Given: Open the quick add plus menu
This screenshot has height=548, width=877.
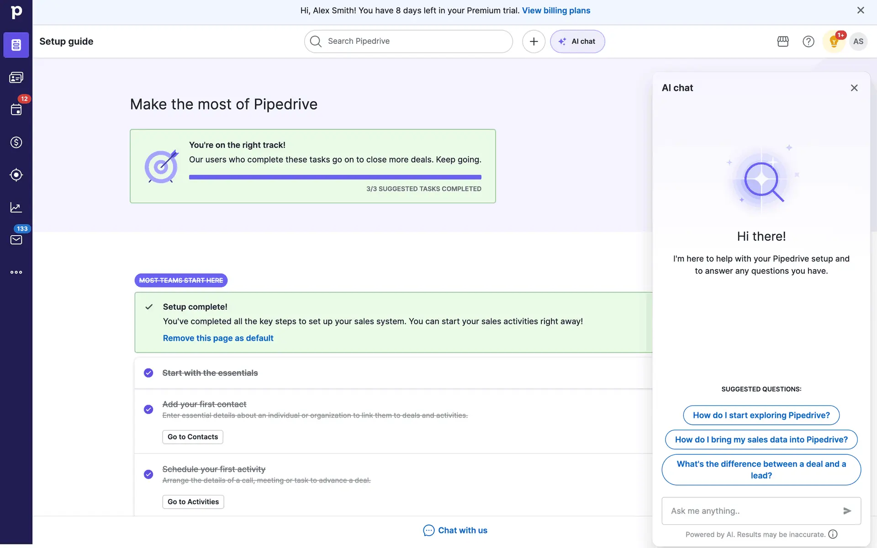Looking at the screenshot, I should coord(534,42).
